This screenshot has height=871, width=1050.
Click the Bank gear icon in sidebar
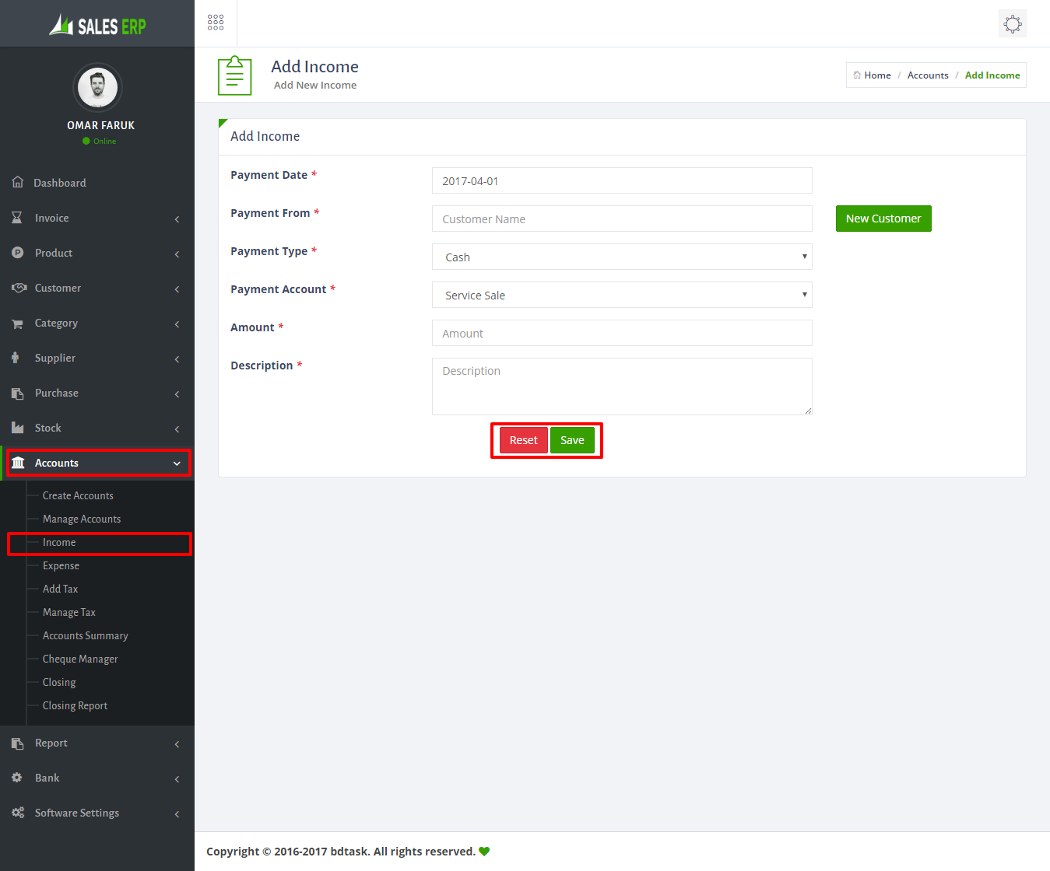17,778
